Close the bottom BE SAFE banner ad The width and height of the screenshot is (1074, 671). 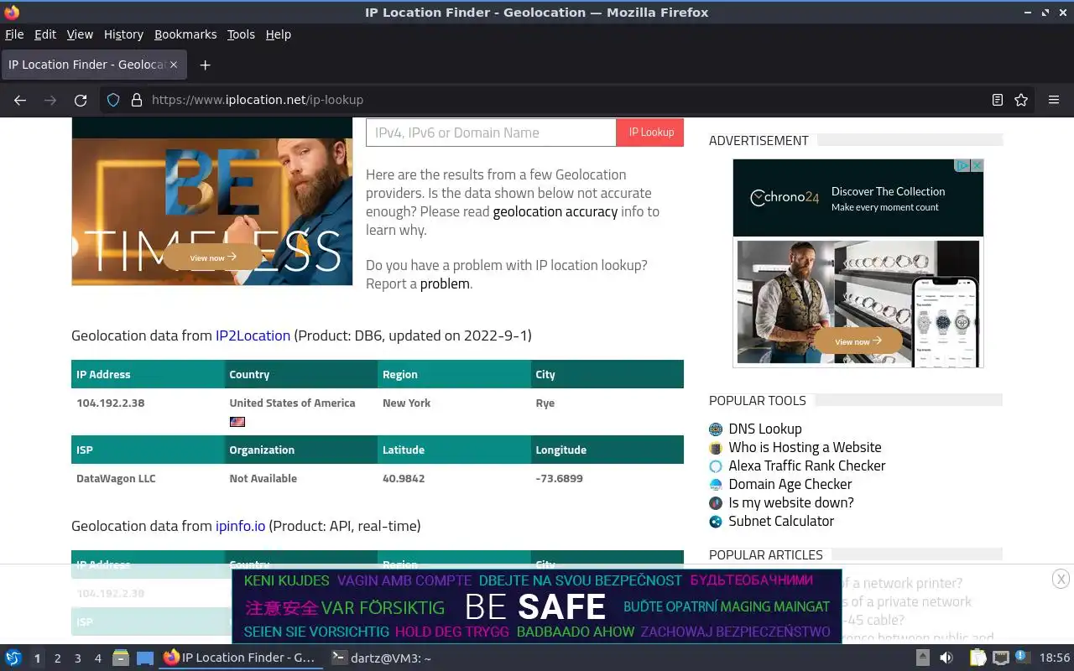(x=1061, y=579)
